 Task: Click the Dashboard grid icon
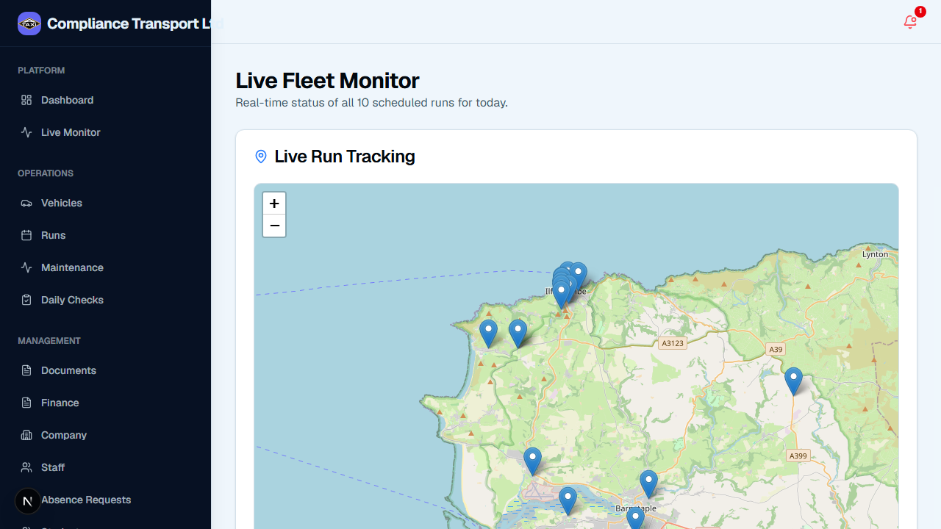(x=26, y=100)
